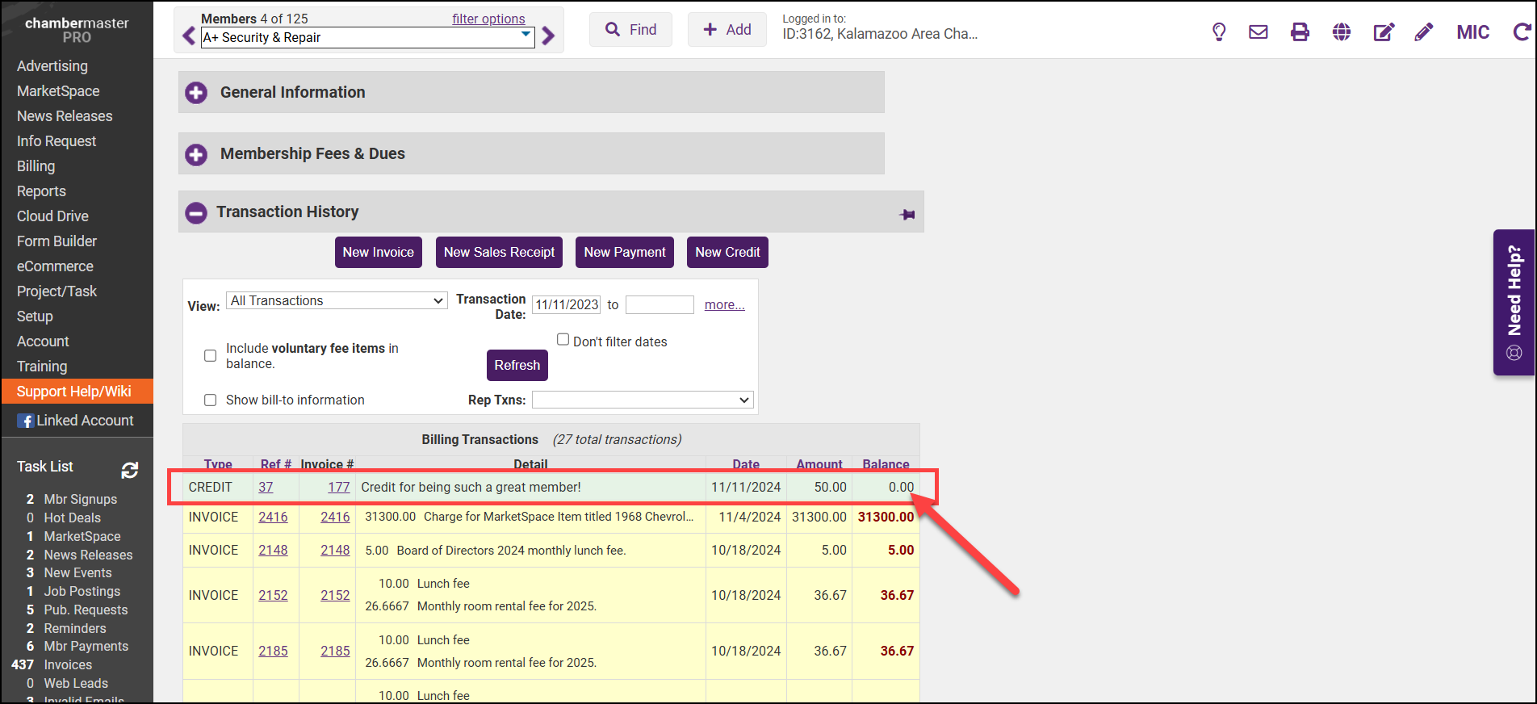Select Reports from the sidebar menu
The width and height of the screenshot is (1537, 704).
pyautogui.click(x=41, y=191)
